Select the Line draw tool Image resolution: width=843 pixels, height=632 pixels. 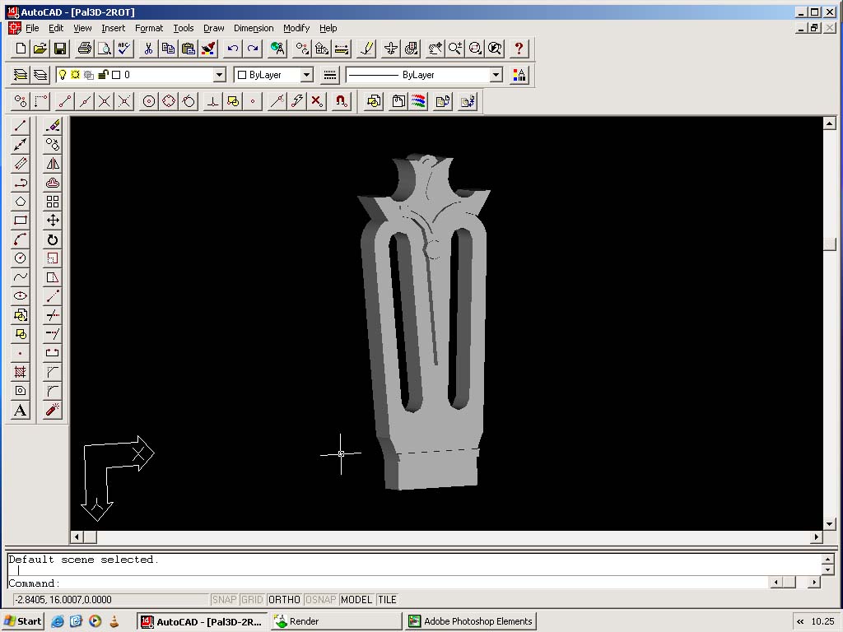(x=21, y=126)
